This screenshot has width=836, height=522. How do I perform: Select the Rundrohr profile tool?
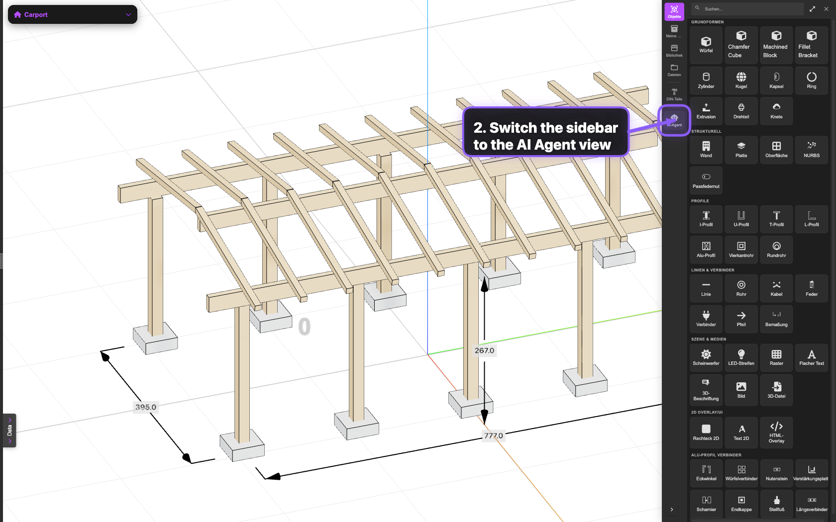point(776,250)
